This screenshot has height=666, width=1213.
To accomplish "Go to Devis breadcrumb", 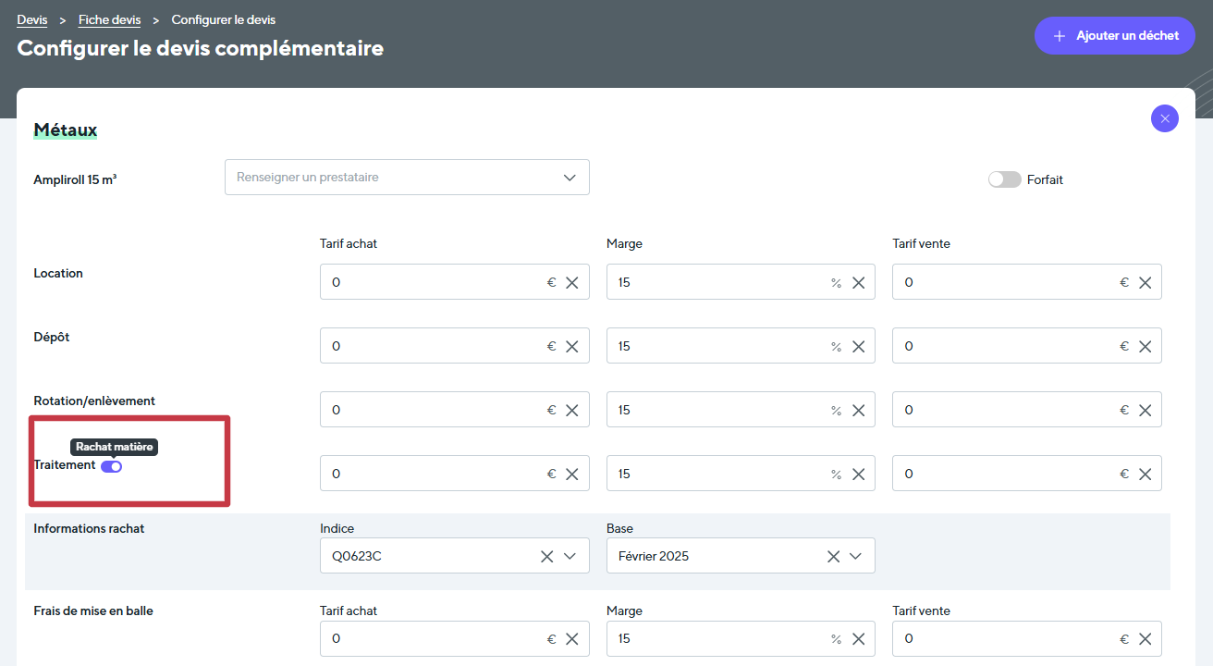I will 31,19.
